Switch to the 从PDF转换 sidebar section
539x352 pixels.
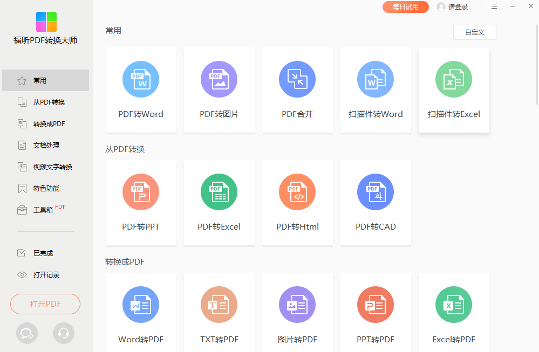coord(45,102)
